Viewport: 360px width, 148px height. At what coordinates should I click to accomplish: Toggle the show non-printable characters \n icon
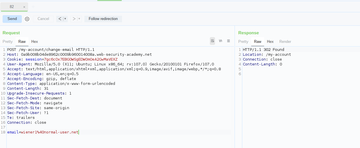pos(220,41)
